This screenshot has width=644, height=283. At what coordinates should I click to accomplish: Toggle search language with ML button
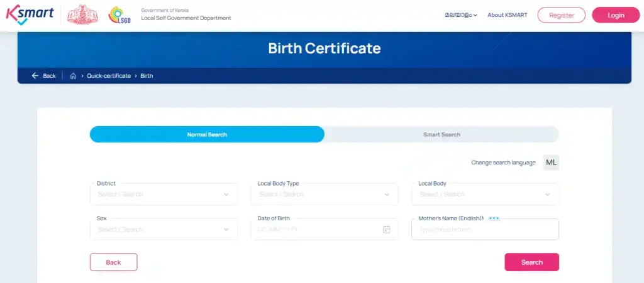tap(551, 163)
